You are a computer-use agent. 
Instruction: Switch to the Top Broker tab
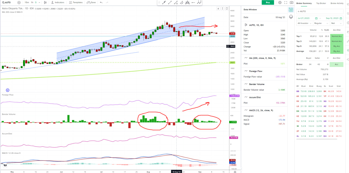tap(321, 3)
